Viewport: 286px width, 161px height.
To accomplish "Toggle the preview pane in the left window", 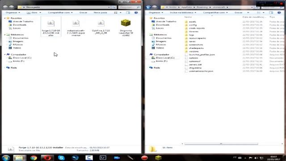I will point(128,13).
